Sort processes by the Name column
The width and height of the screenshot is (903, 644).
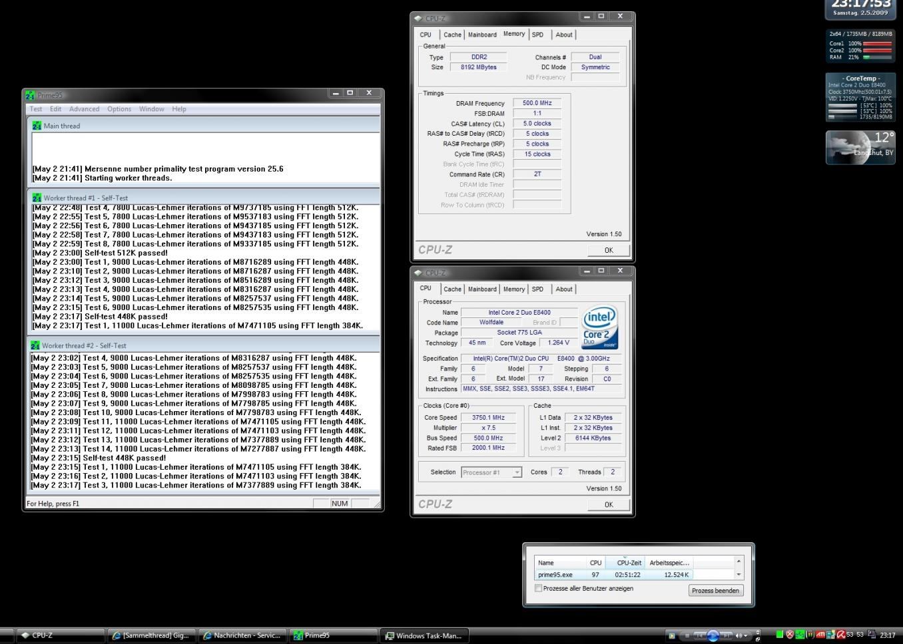(561, 563)
